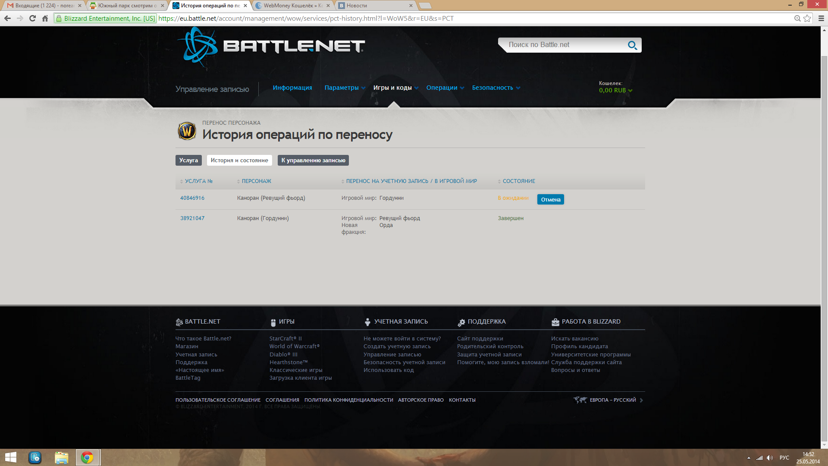Click Политика конфиденциальности link

pyautogui.click(x=348, y=400)
